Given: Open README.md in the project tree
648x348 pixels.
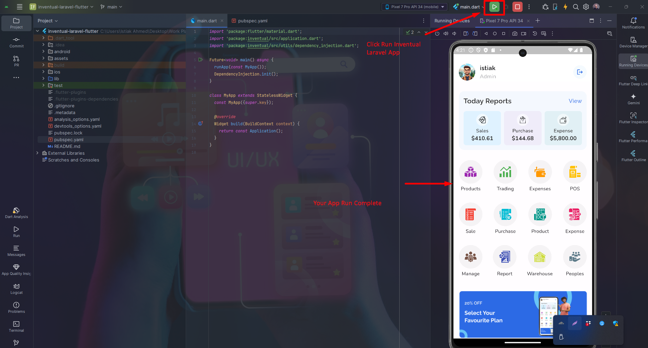Looking at the screenshot, I should (67, 146).
